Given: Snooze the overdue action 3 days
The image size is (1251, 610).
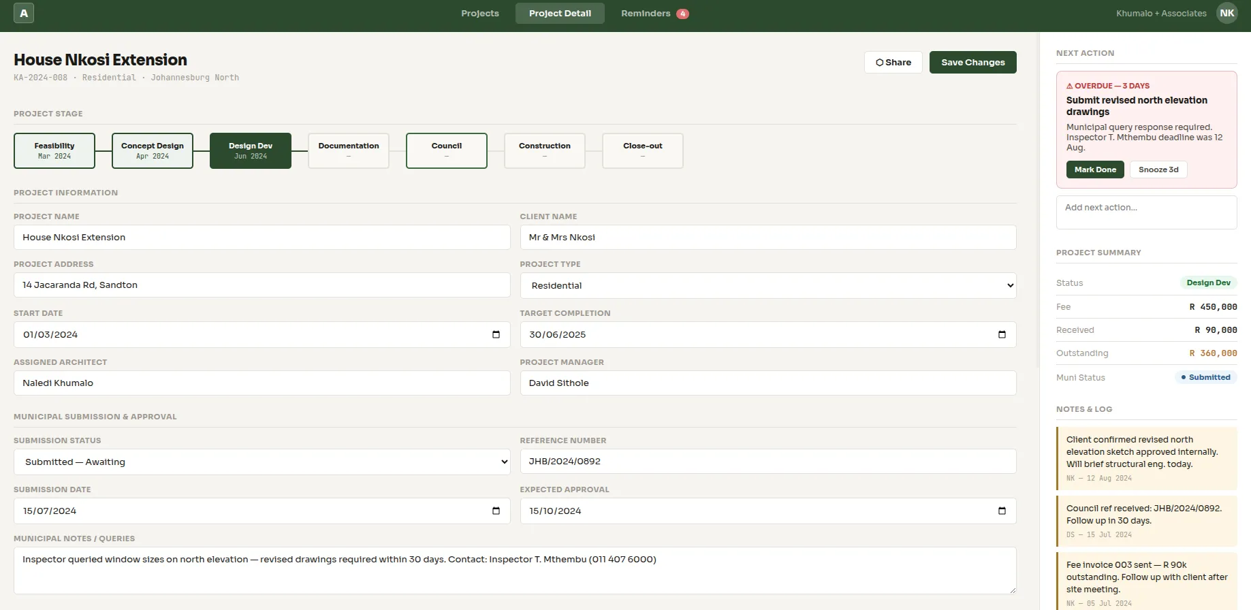Looking at the screenshot, I should coord(1158,170).
